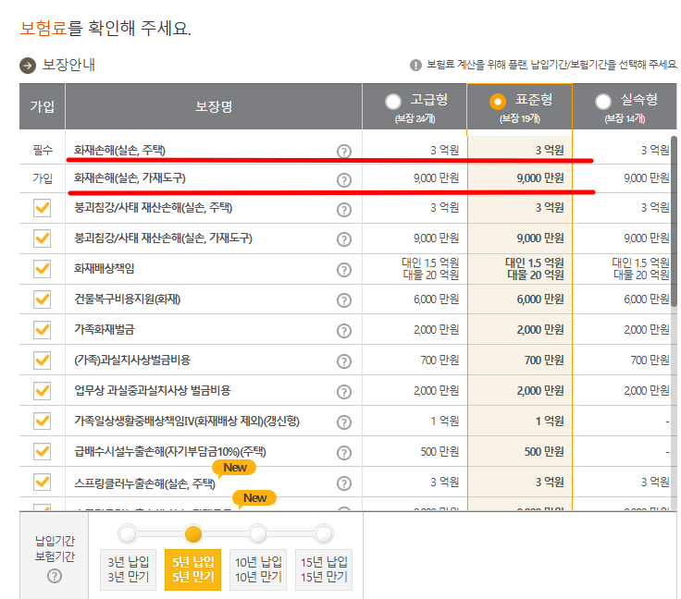
Task: Click the arrow icon beside 보장안내
Action: (28, 66)
